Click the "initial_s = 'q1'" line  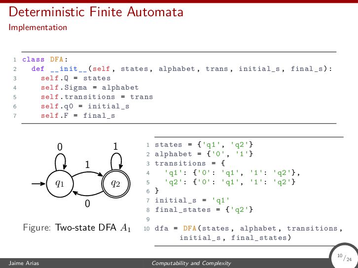pyautogui.click(x=192, y=201)
